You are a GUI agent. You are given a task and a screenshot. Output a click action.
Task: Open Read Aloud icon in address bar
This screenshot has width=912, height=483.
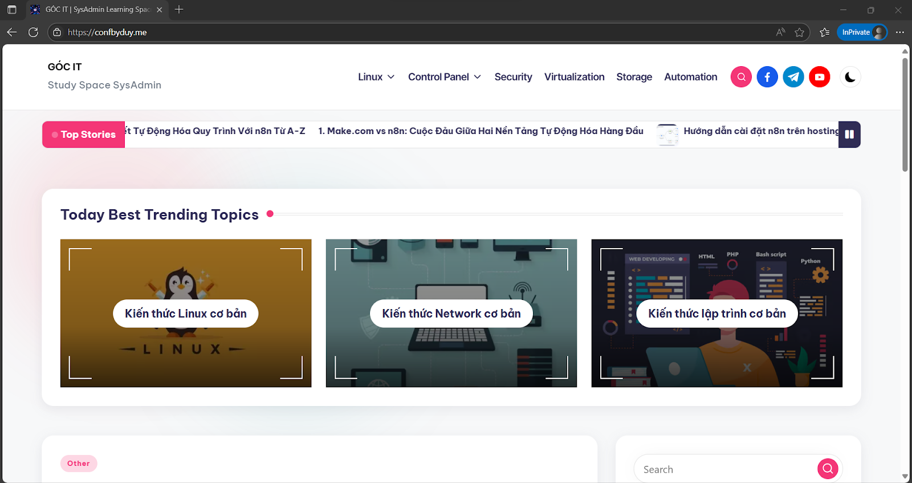(780, 33)
